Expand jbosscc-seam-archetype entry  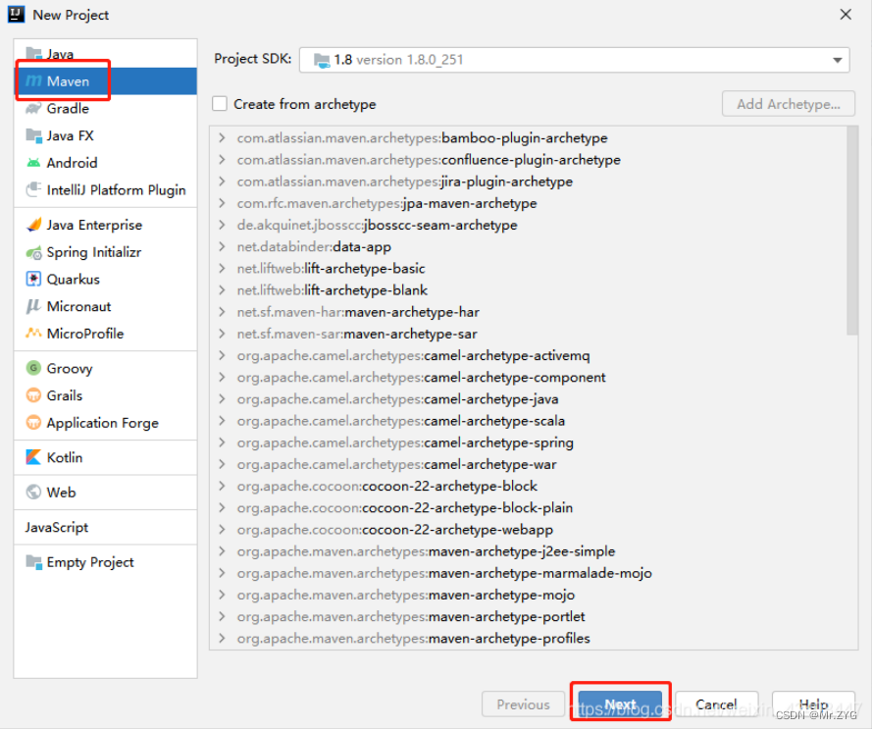click(222, 225)
